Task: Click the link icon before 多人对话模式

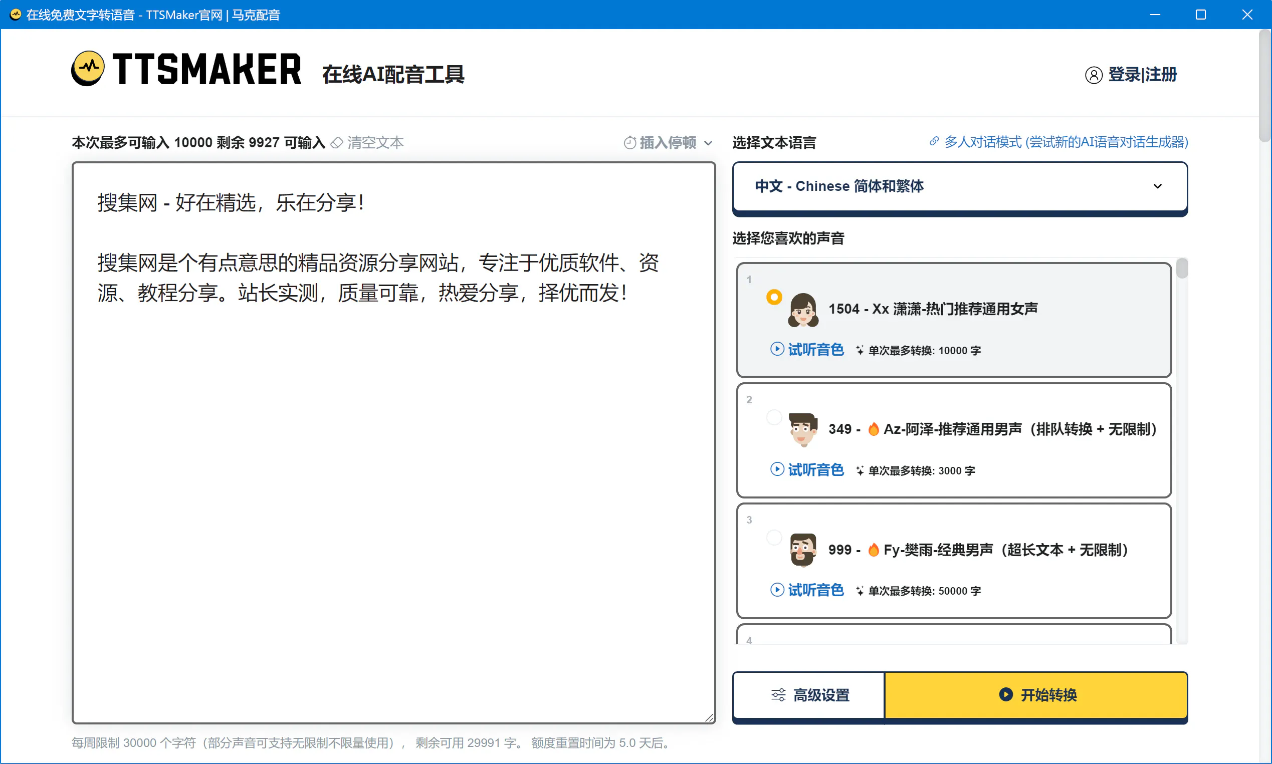Action: [x=934, y=142]
